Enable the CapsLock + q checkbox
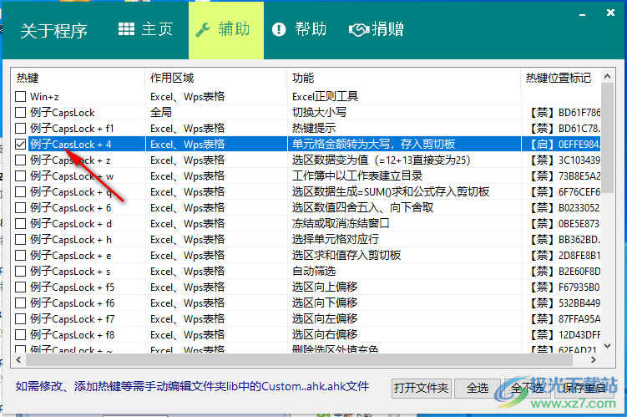Screen dimensions: 627x417 point(20,191)
